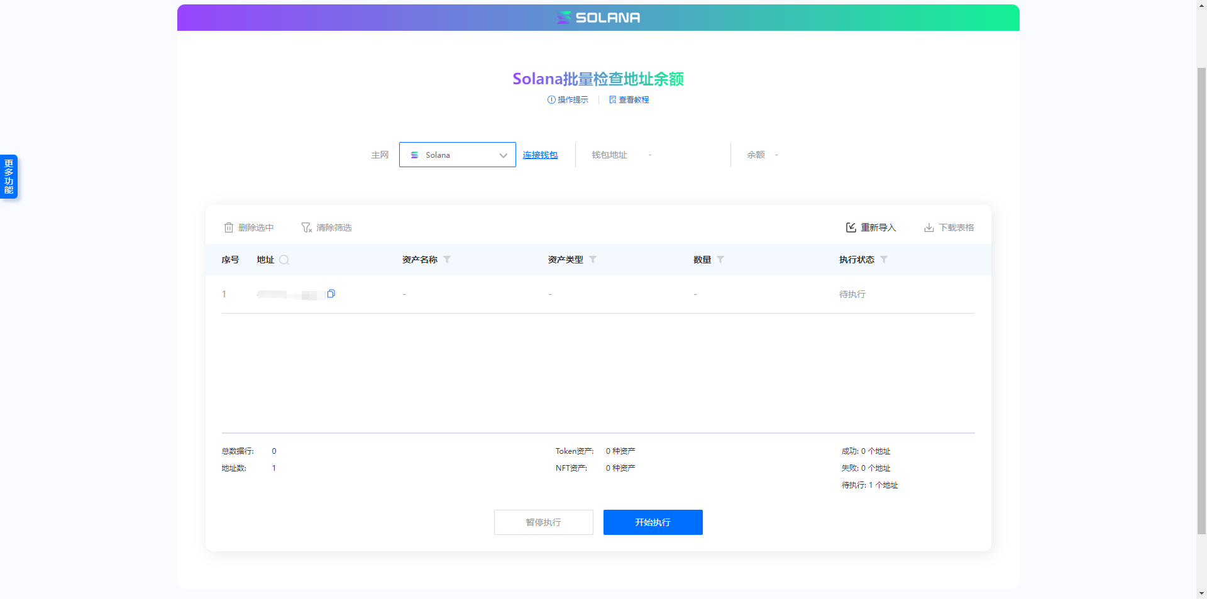Click the NFT资产 count label
This screenshot has width=1207, height=599.
[571, 468]
